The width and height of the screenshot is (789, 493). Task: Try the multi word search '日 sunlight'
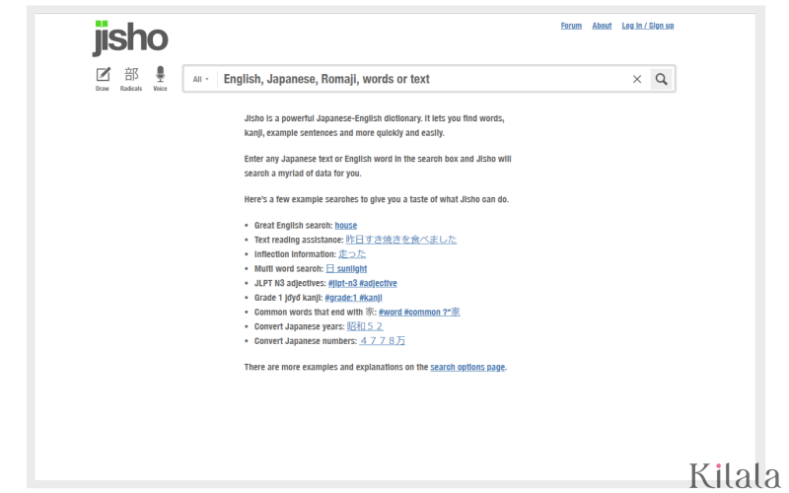click(347, 268)
